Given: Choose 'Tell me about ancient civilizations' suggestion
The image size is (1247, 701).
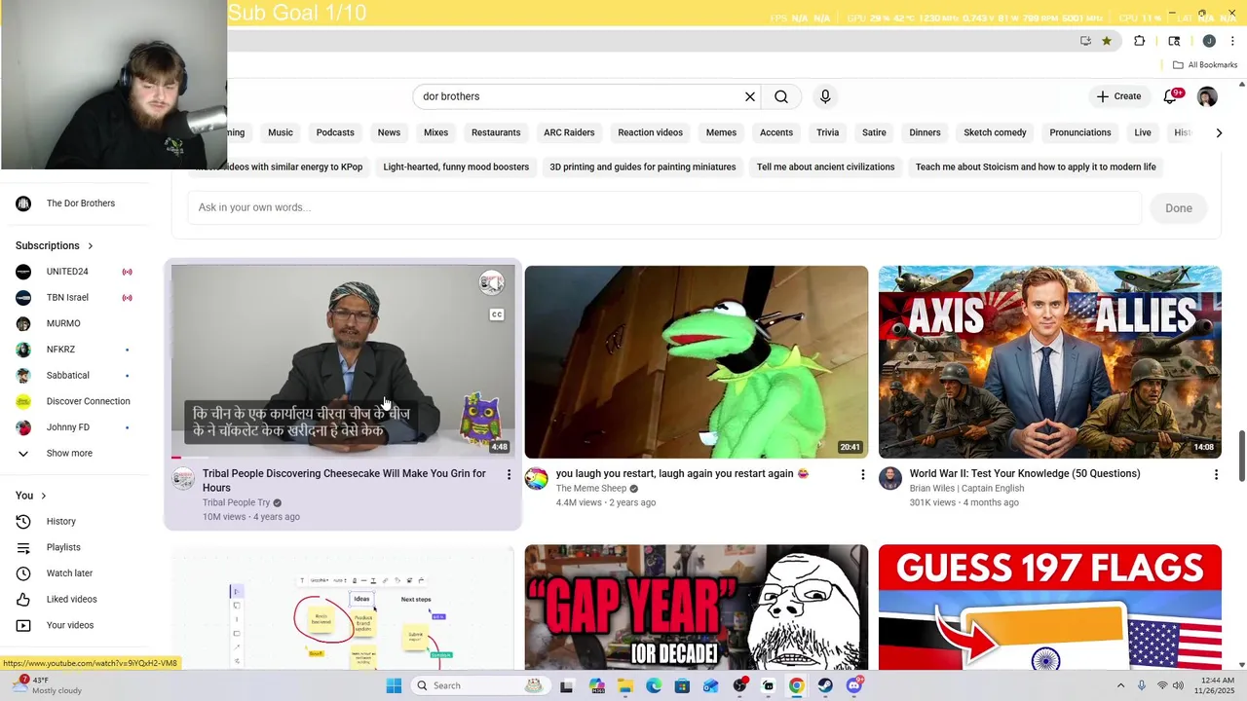Looking at the screenshot, I should 825,166.
